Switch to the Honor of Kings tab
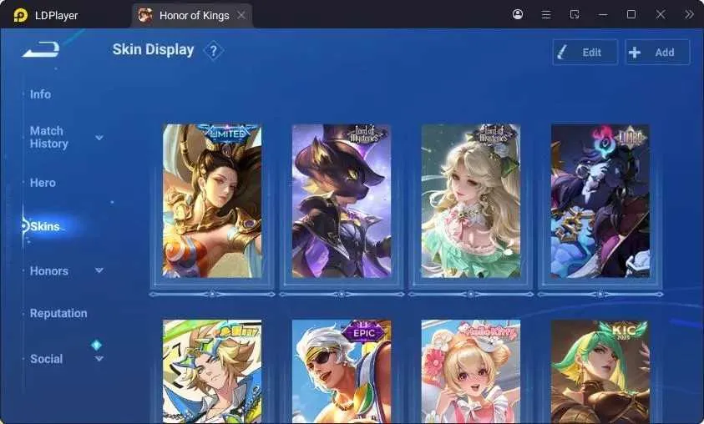The height and width of the screenshot is (424, 704). pyautogui.click(x=192, y=15)
